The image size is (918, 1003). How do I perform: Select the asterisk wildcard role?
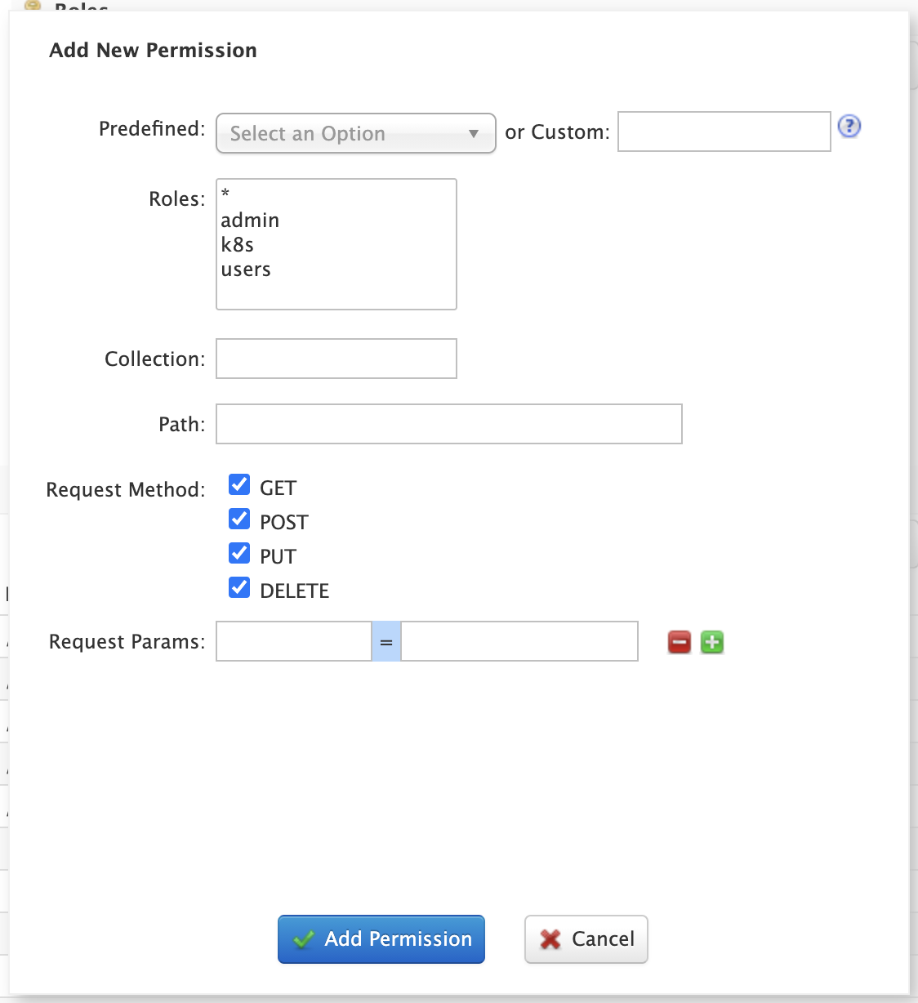click(225, 194)
